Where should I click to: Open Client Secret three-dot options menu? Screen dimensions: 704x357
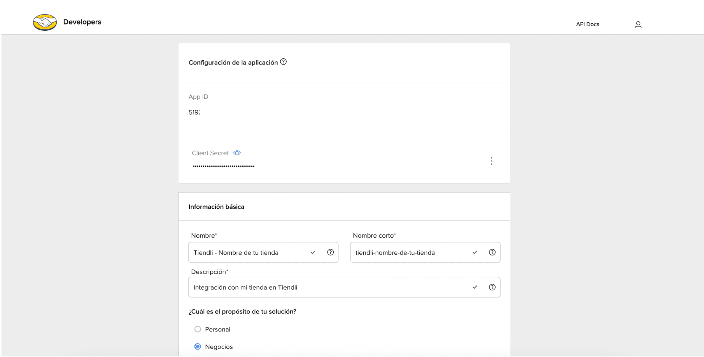[491, 161]
